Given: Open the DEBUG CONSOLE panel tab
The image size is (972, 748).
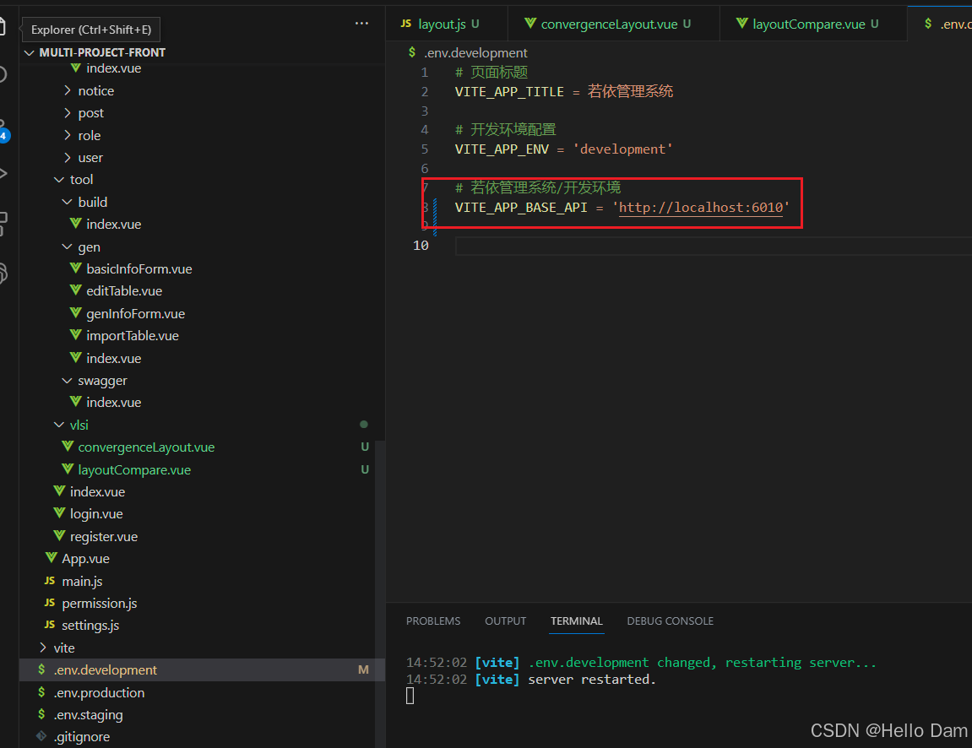Looking at the screenshot, I should [671, 621].
